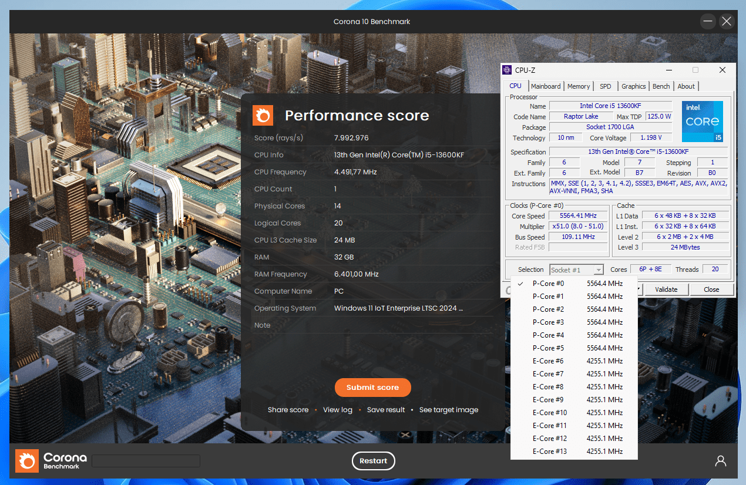Click RAM Frequency value 6.401,00 MHz

[x=356, y=274]
